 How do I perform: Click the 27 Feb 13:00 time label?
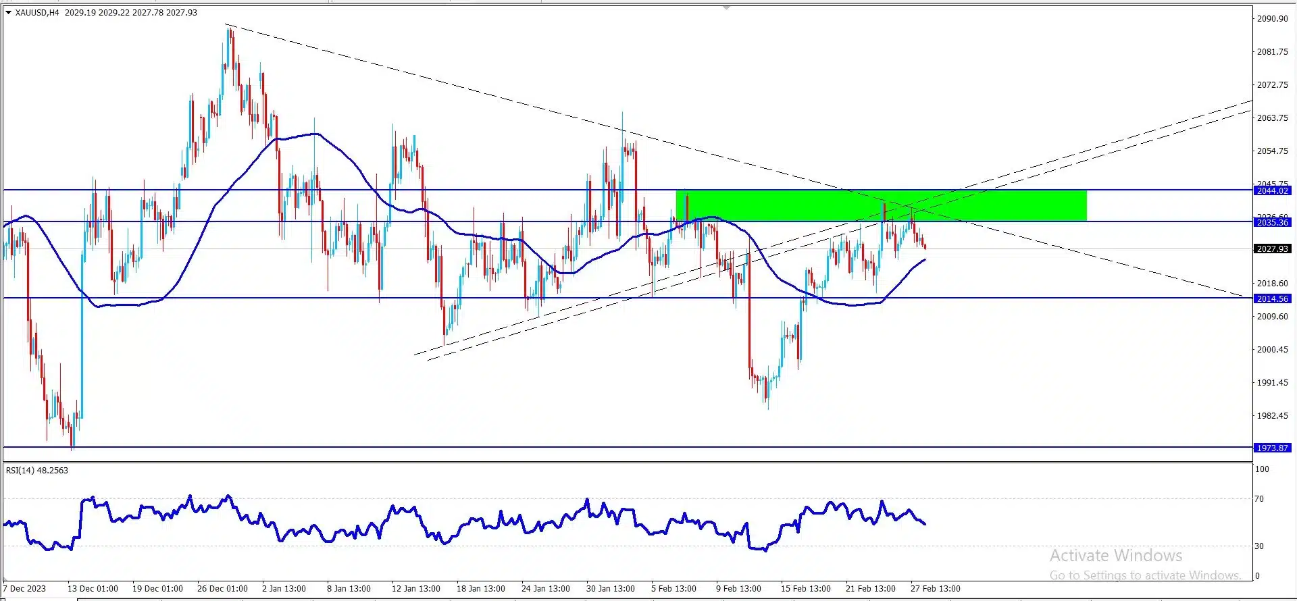click(936, 589)
